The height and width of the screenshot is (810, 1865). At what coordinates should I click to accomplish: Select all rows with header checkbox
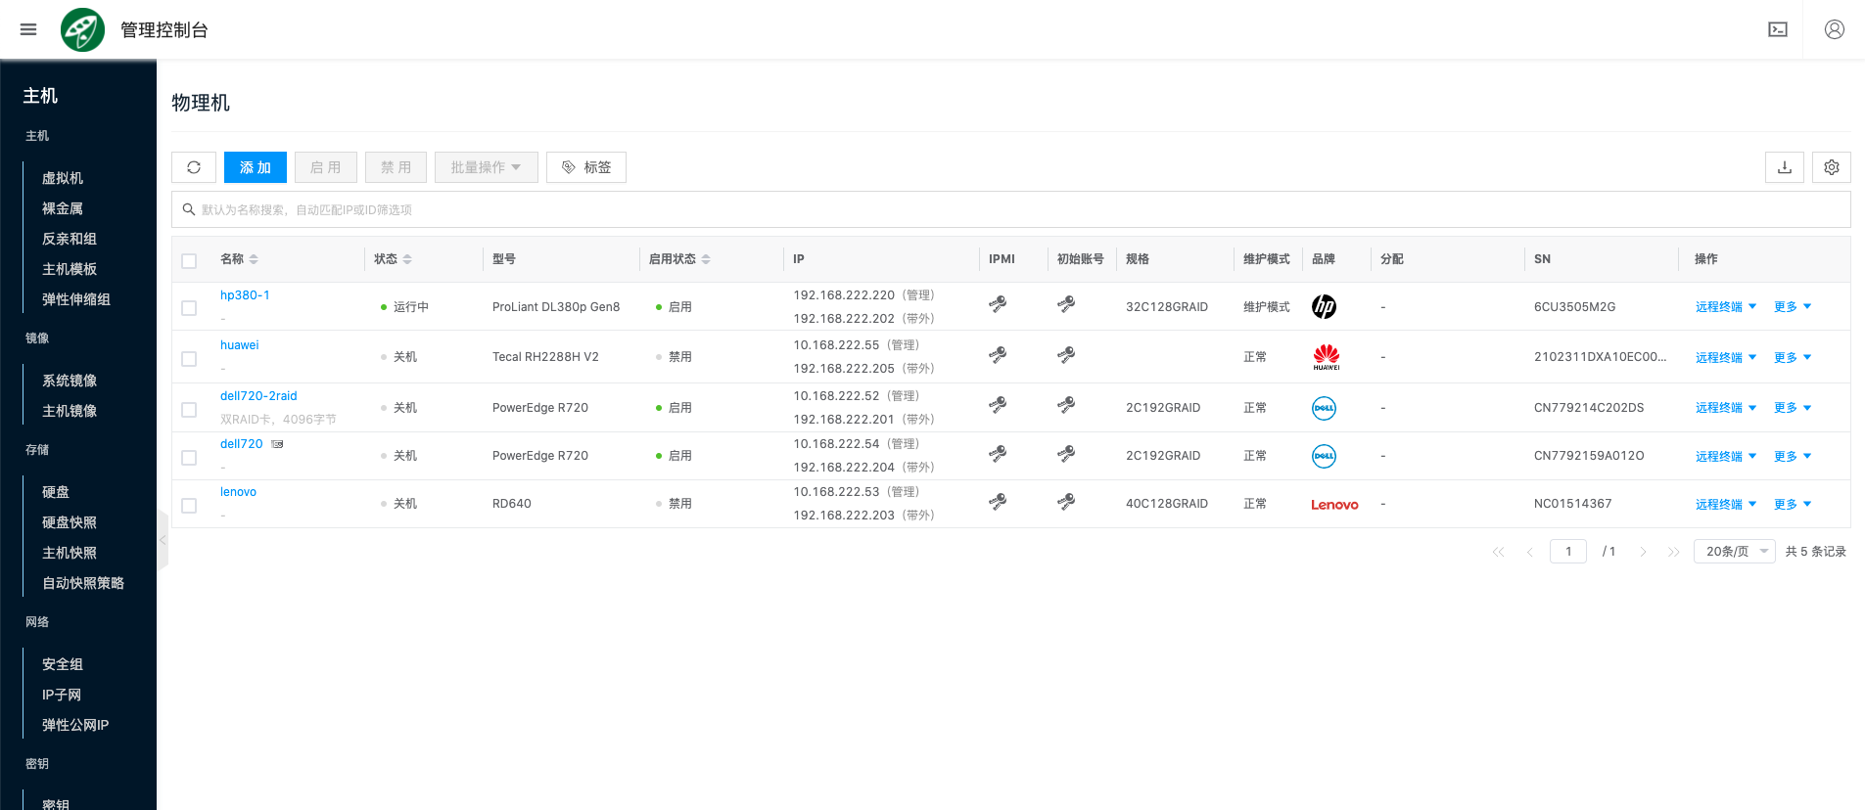[189, 260]
